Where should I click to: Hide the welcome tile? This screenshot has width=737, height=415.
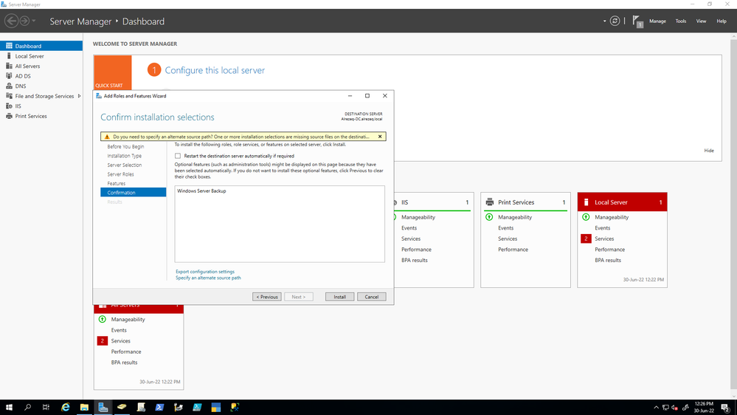pyautogui.click(x=709, y=151)
